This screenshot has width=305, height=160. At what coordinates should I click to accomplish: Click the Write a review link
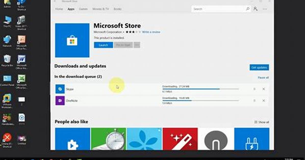tap(151, 32)
